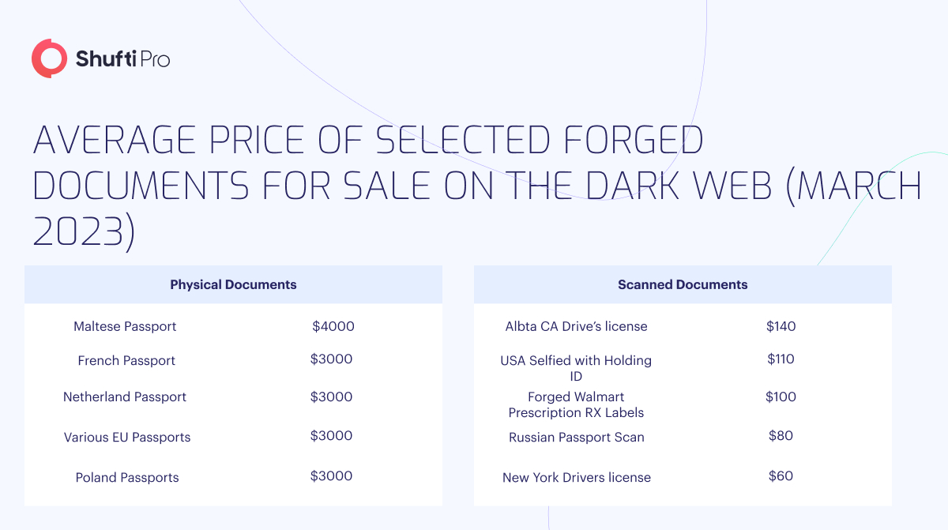Click the $110 price value
This screenshot has width=948, height=530.
(x=781, y=359)
